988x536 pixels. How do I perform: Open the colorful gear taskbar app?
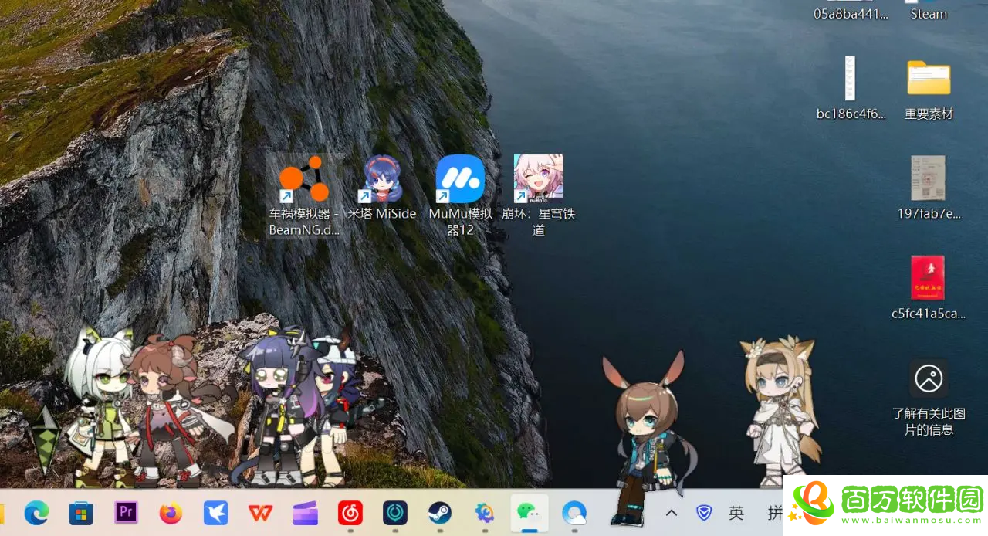[x=485, y=512]
